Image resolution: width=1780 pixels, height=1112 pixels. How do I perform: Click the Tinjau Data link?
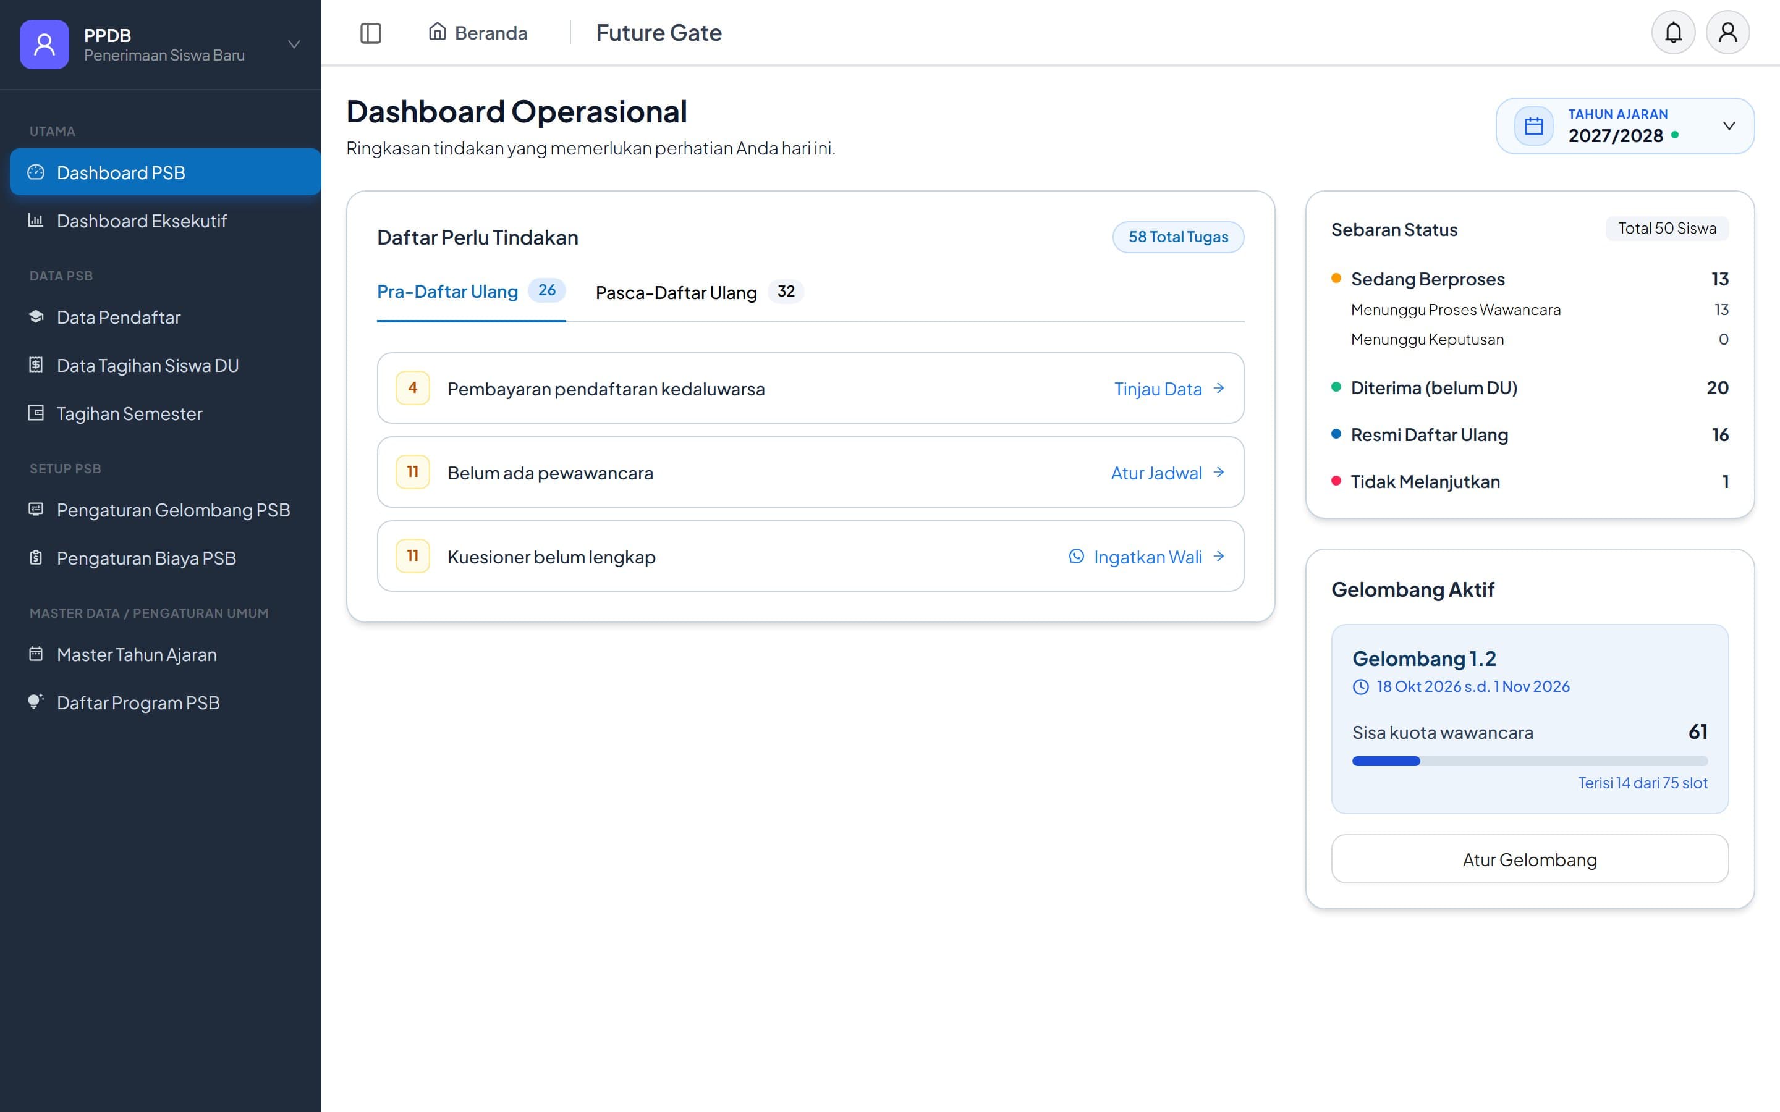(1169, 389)
